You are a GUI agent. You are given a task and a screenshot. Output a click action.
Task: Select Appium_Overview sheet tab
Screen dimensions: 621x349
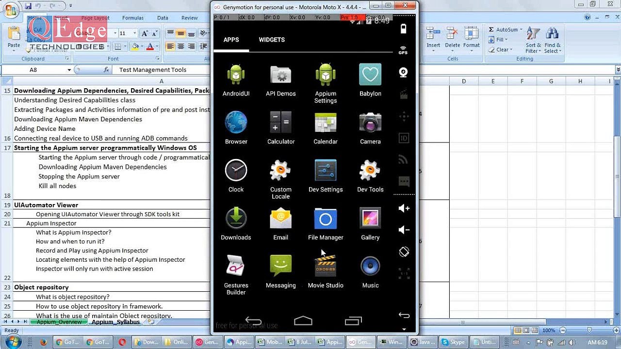pyautogui.click(x=59, y=322)
